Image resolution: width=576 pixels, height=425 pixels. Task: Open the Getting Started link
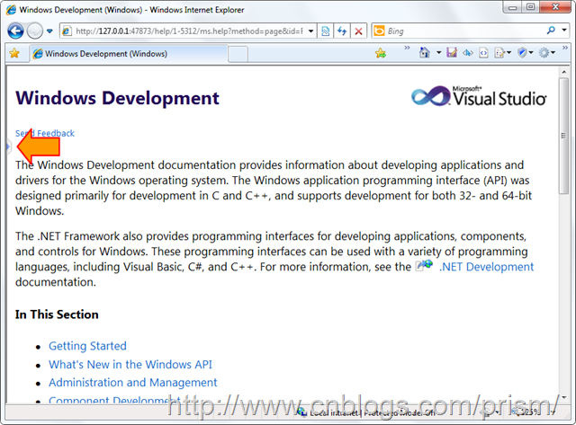click(x=87, y=346)
